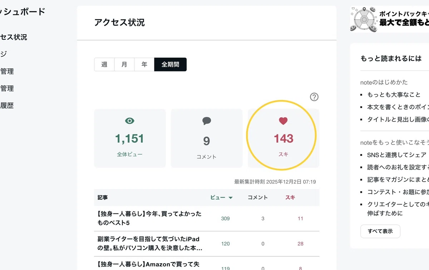This screenshot has width=429, height=270.
Task: Choose the 年 period tab
Action: pyautogui.click(x=144, y=65)
